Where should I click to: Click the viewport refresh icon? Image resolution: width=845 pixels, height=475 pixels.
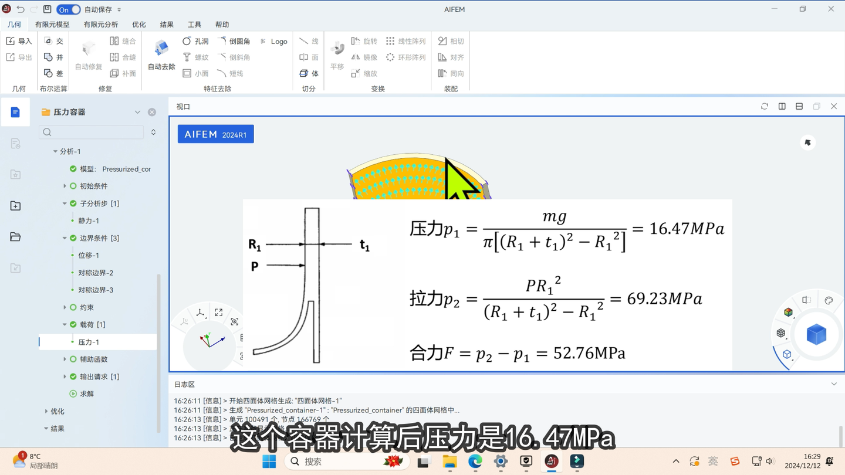pos(765,106)
